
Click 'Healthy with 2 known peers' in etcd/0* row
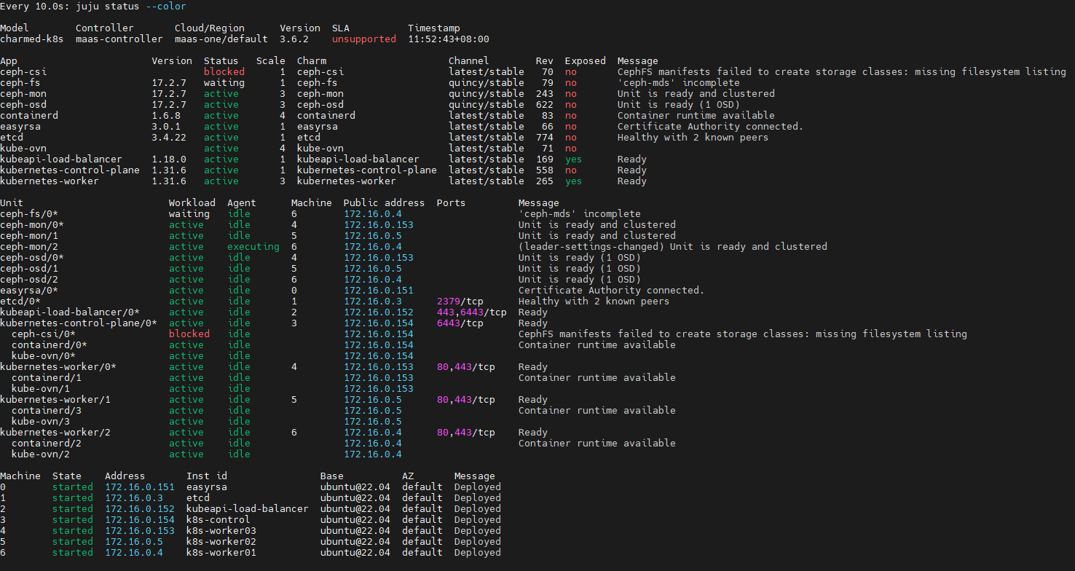click(594, 302)
